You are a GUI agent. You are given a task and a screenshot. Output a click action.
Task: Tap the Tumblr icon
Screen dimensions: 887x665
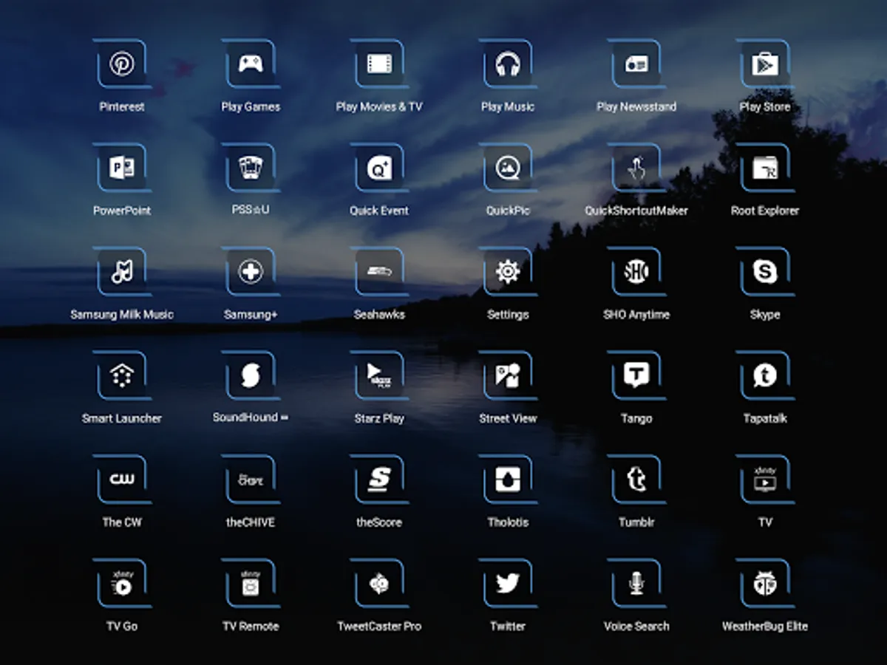(x=636, y=480)
